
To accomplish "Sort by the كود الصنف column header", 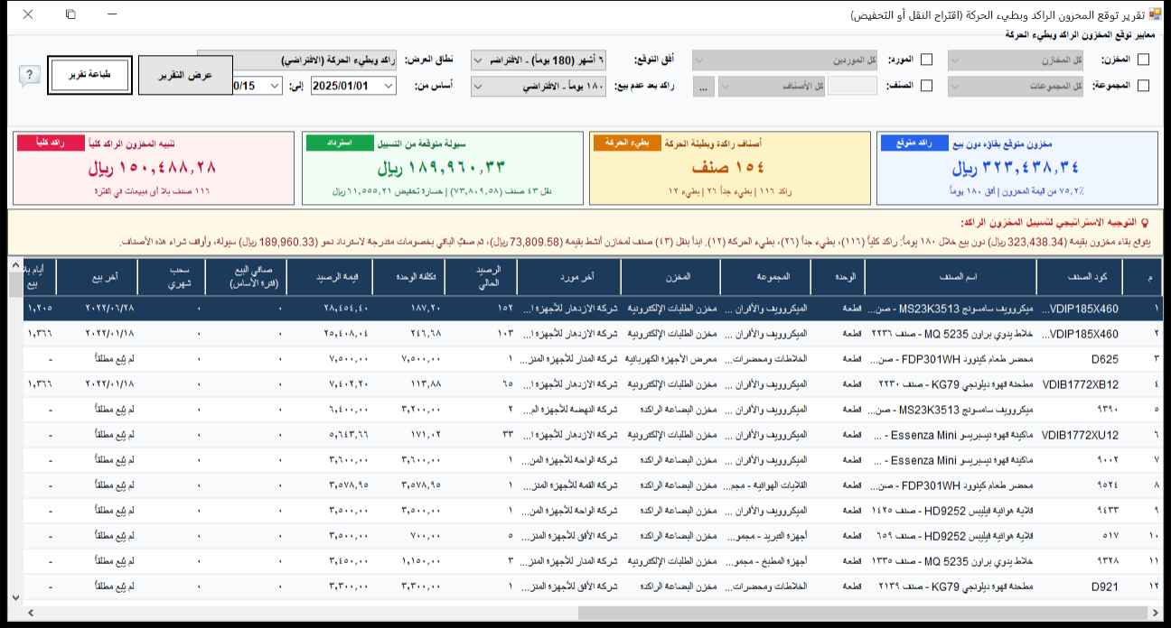I will coord(1079,276).
